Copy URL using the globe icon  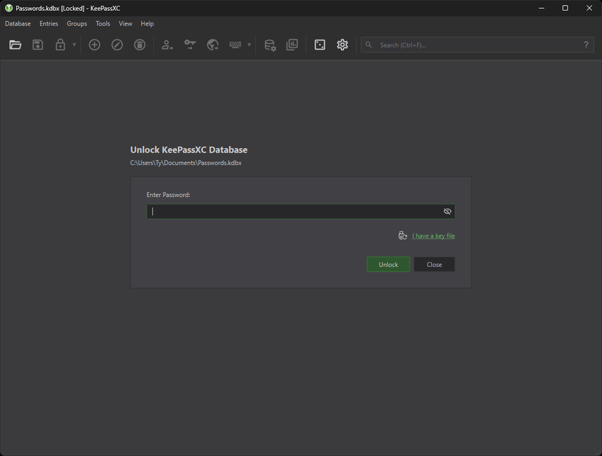(212, 45)
